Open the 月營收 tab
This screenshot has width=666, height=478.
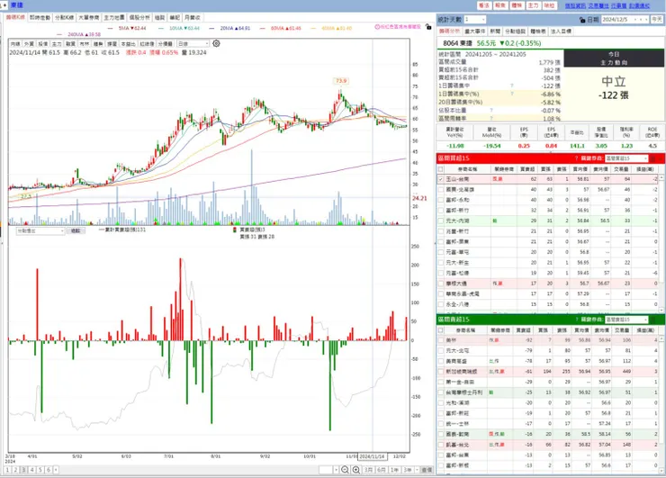(192, 17)
